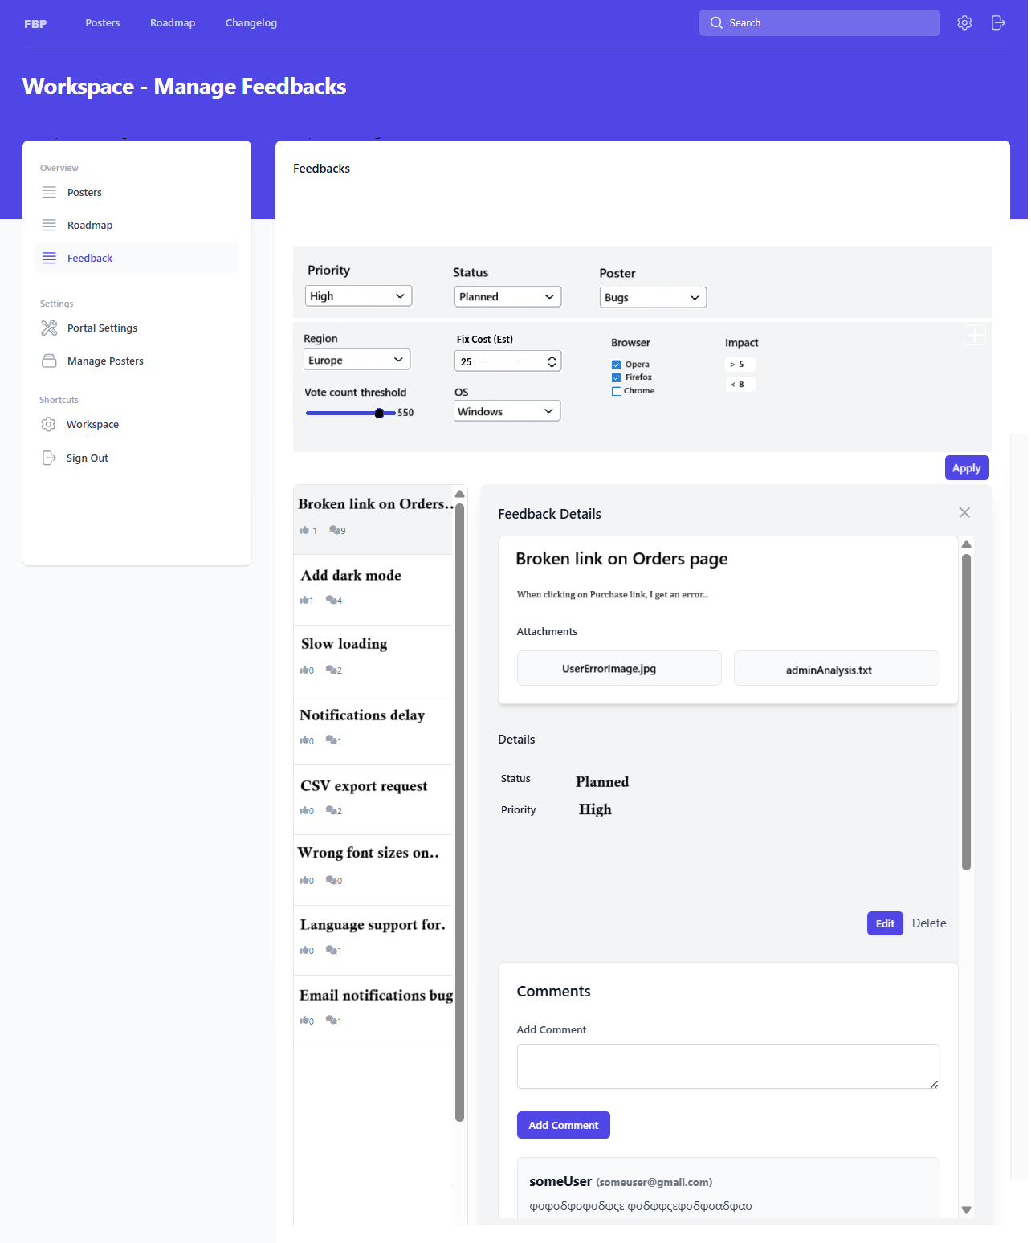The width and height of the screenshot is (1031, 1243).
Task: Go to Roadmap in top navigation
Action: [173, 23]
